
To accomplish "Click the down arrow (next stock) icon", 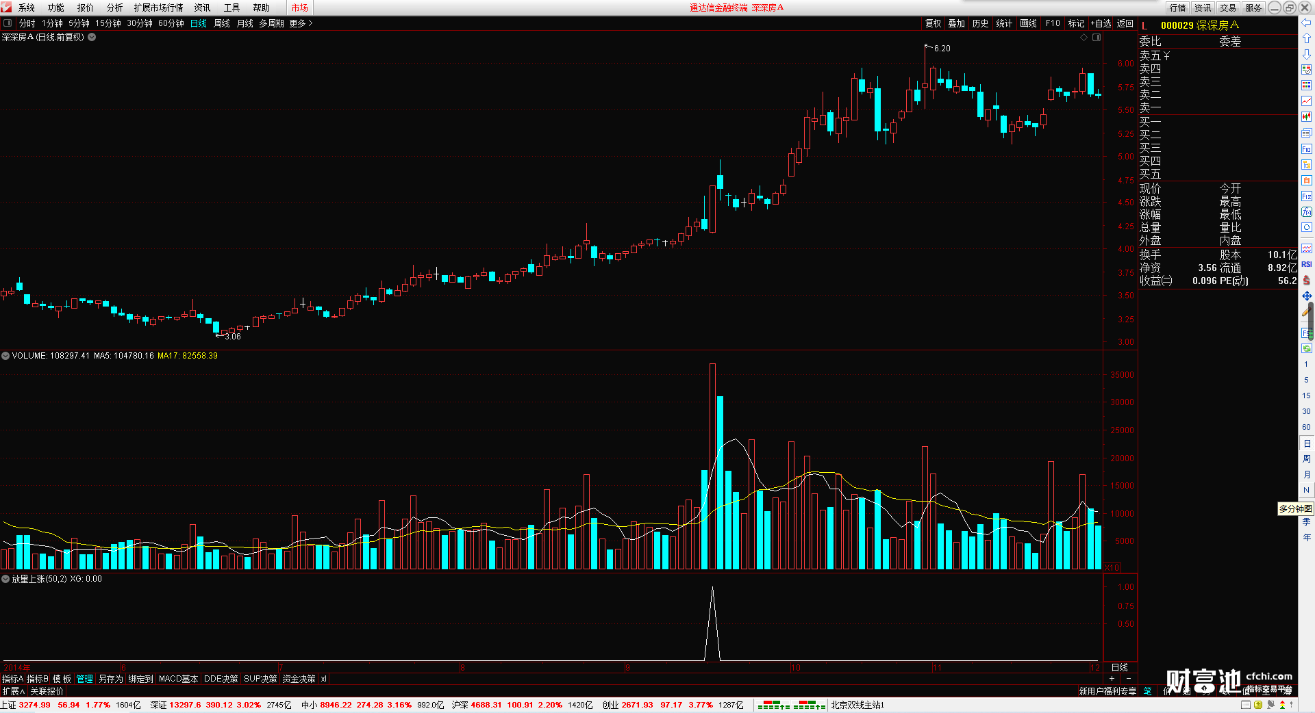I will pyautogui.click(x=1306, y=54).
